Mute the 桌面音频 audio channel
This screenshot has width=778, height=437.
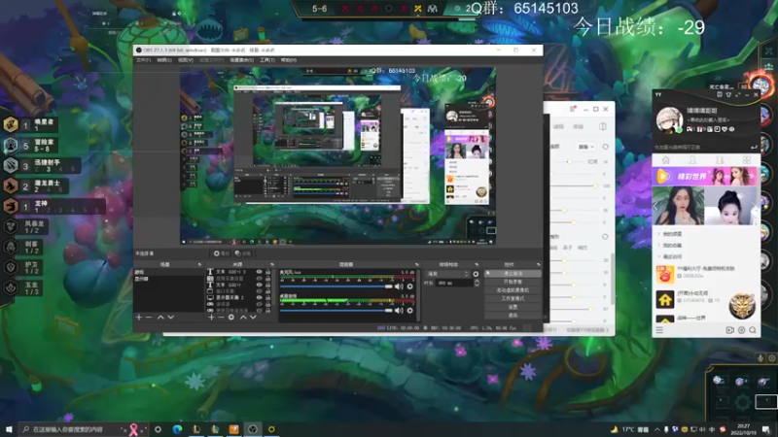[399, 310]
